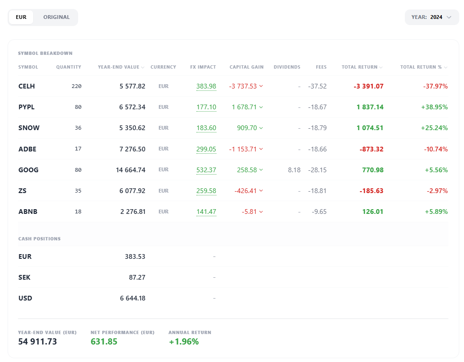Image resolution: width=464 pixels, height=362 pixels.
Task: Open the Year 2024 dropdown
Action: pos(431,17)
